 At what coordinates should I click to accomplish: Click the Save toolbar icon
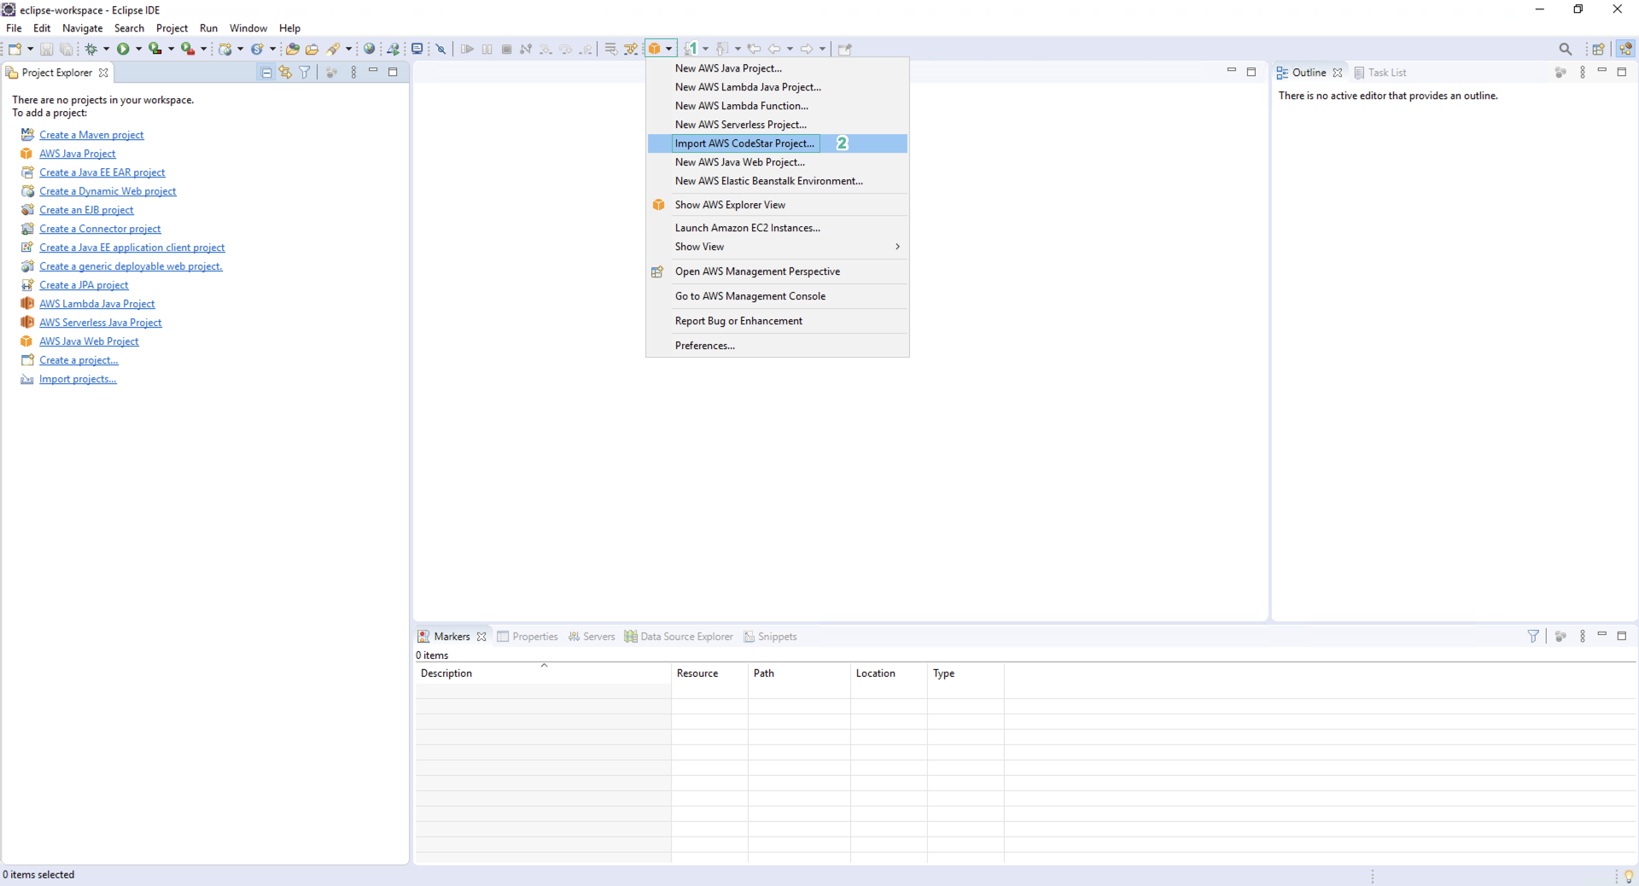tap(46, 49)
